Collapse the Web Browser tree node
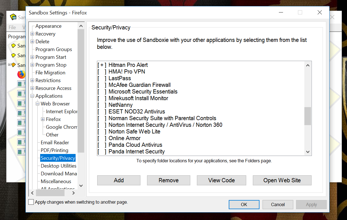Image resolution: width=347 pixels, height=220 pixels. click(38, 104)
